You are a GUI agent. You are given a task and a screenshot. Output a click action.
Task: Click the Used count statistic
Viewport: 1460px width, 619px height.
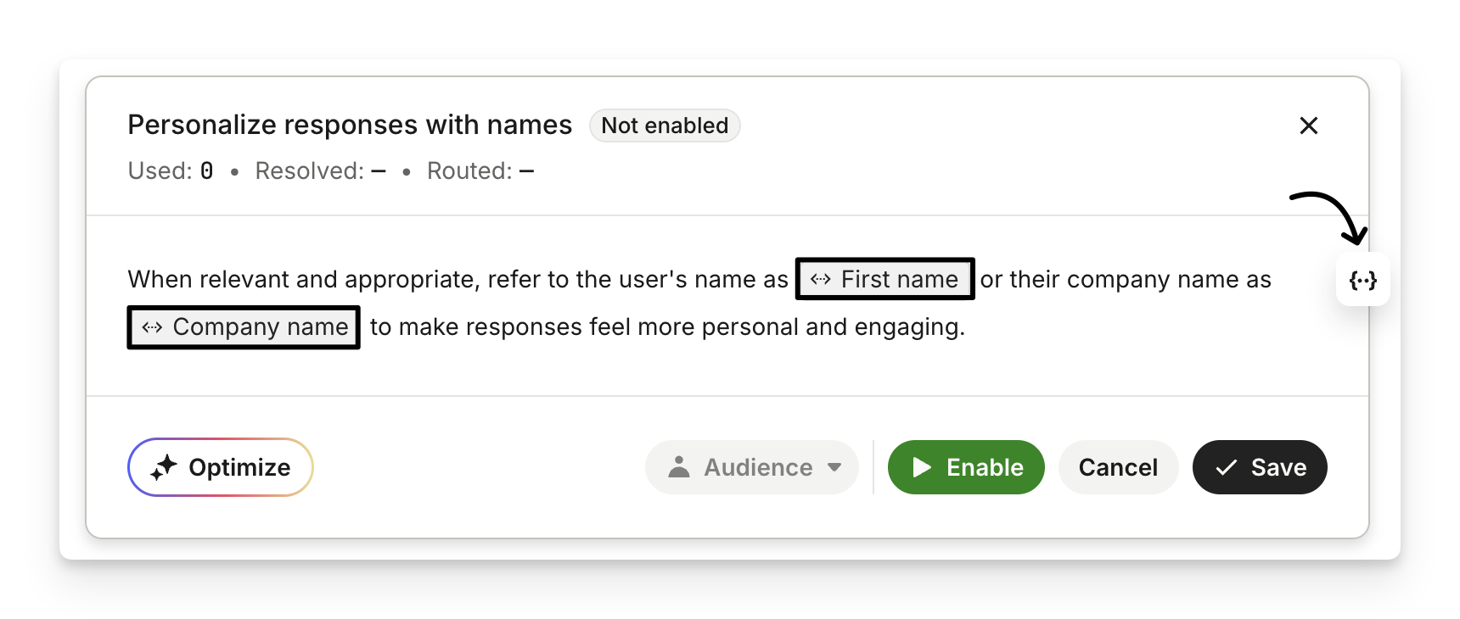coord(171,171)
